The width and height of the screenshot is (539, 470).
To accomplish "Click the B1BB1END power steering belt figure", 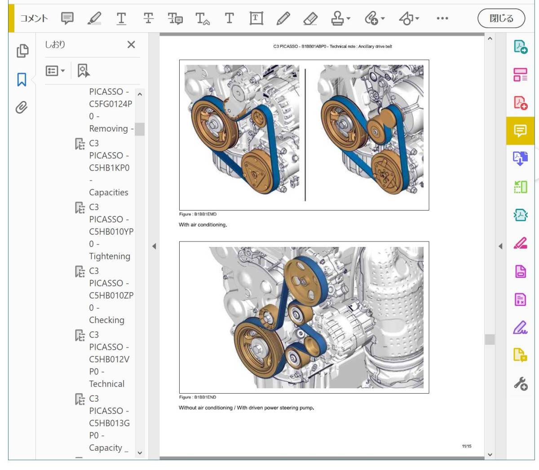I will pos(304,317).
